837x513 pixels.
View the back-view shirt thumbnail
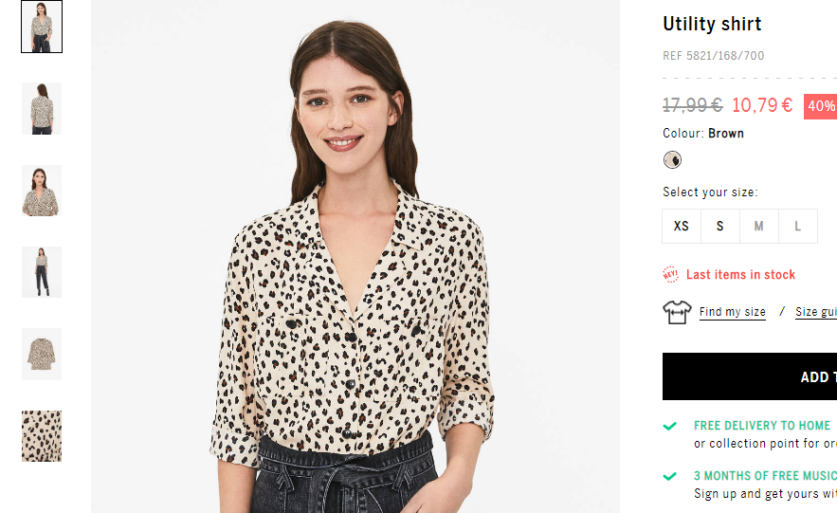point(42,108)
